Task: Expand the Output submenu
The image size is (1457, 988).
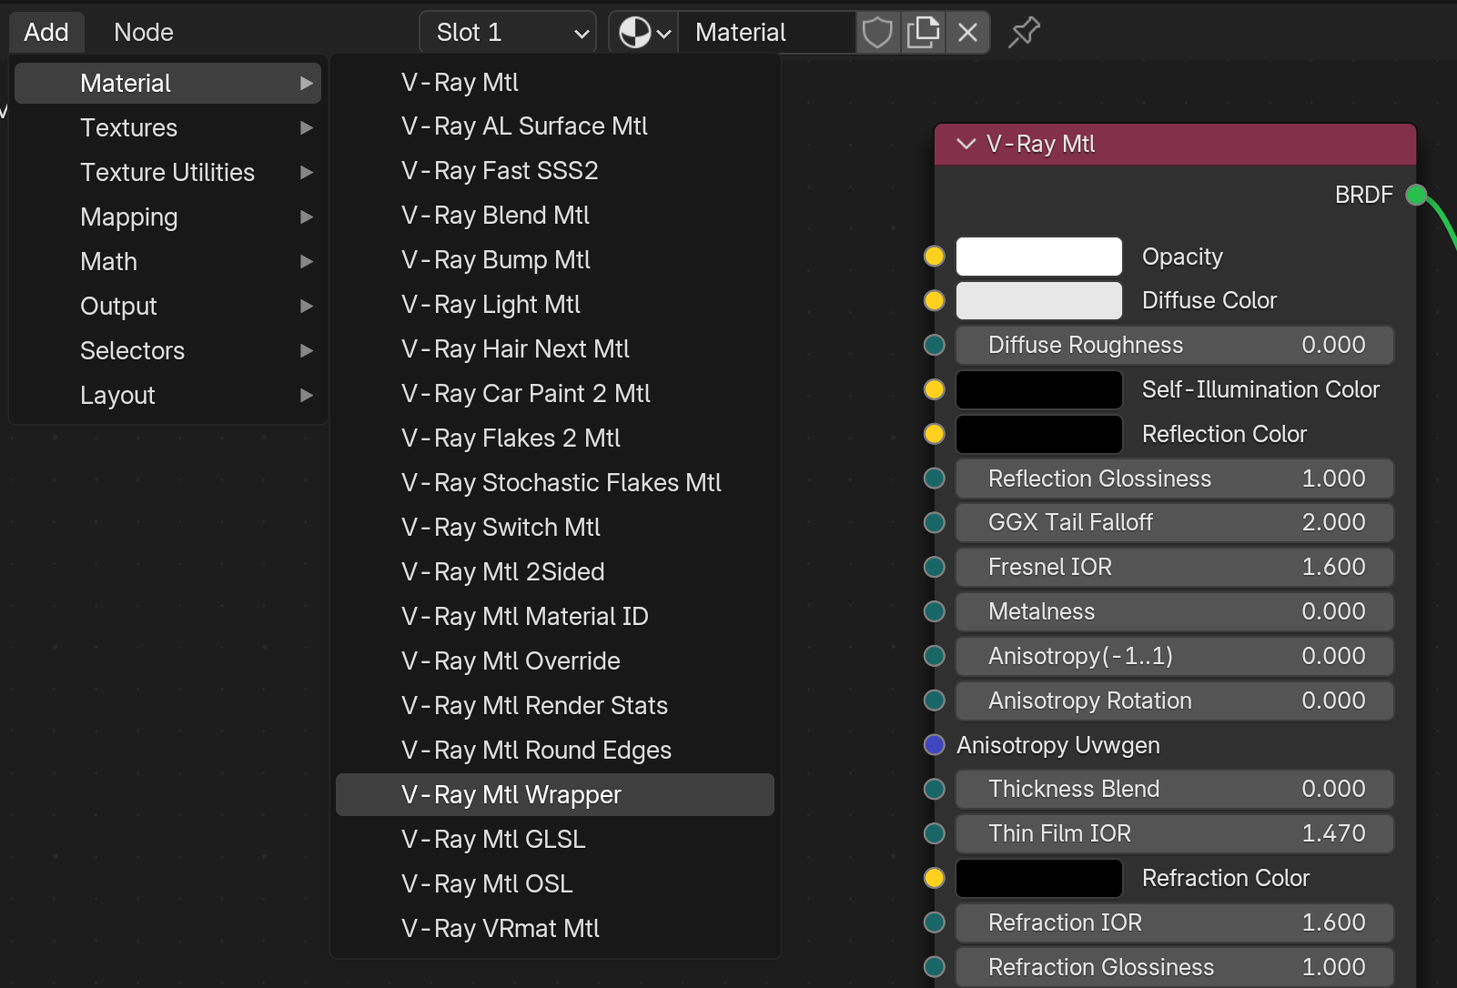Action: click(168, 307)
